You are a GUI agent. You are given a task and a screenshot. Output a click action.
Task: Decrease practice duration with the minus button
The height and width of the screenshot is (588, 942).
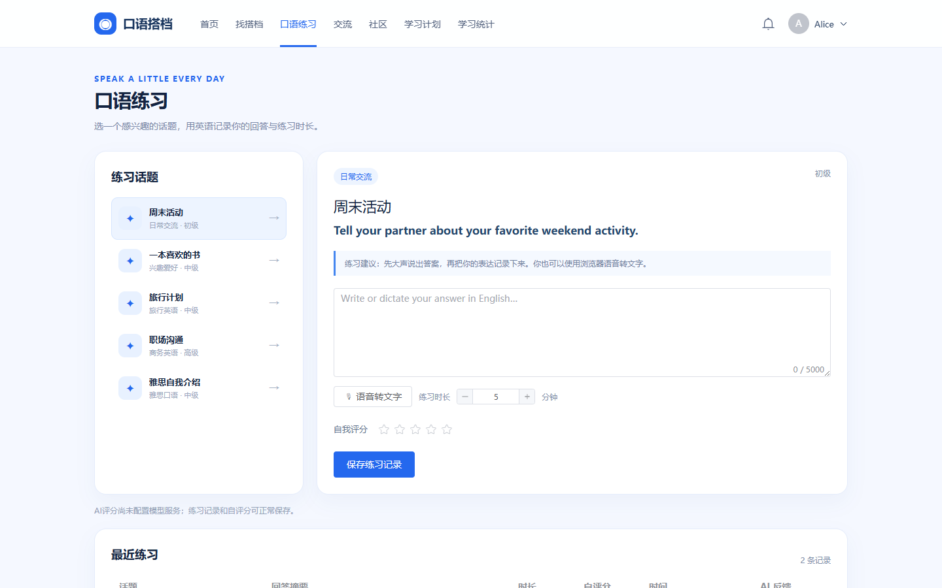coord(465,397)
